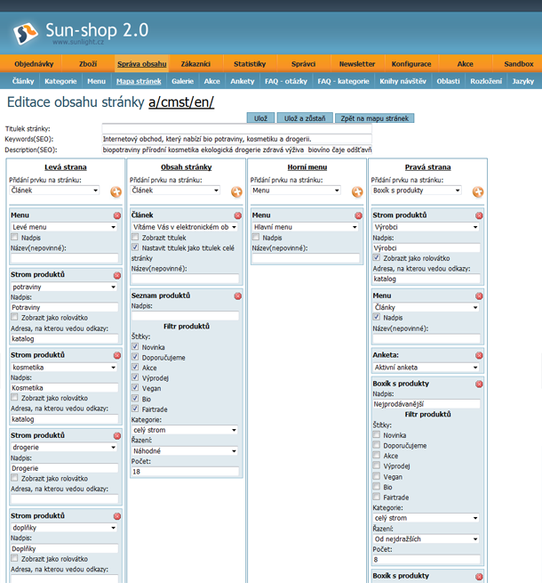Open the Zboží main menu
The image size is (542, 583).
(88, 64)
